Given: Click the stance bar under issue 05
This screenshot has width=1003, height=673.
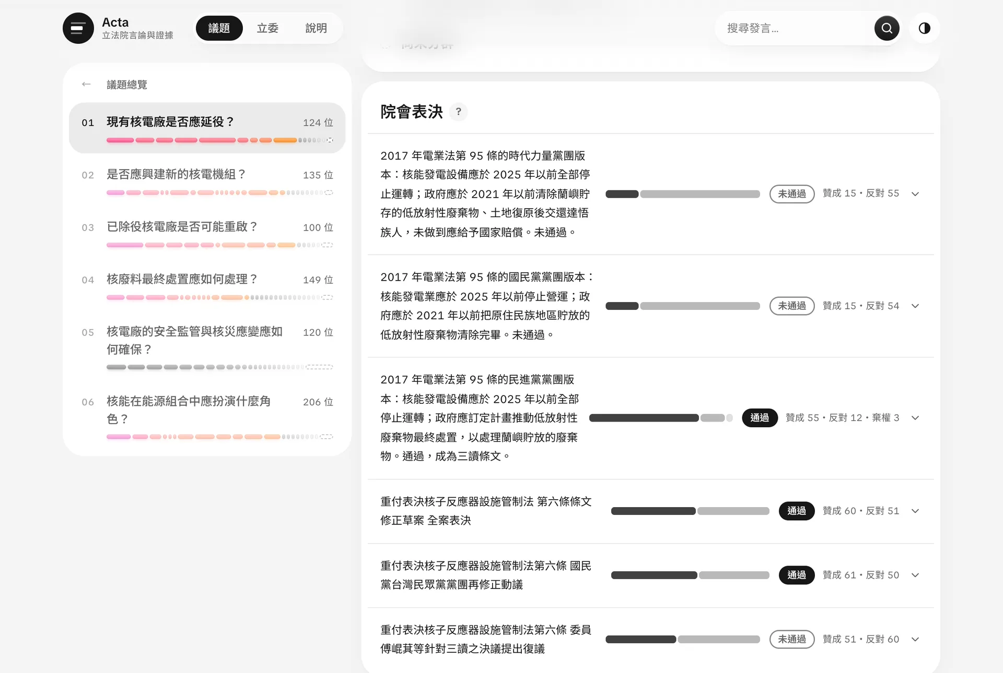Looking at the screenshot, I should 219,367.
